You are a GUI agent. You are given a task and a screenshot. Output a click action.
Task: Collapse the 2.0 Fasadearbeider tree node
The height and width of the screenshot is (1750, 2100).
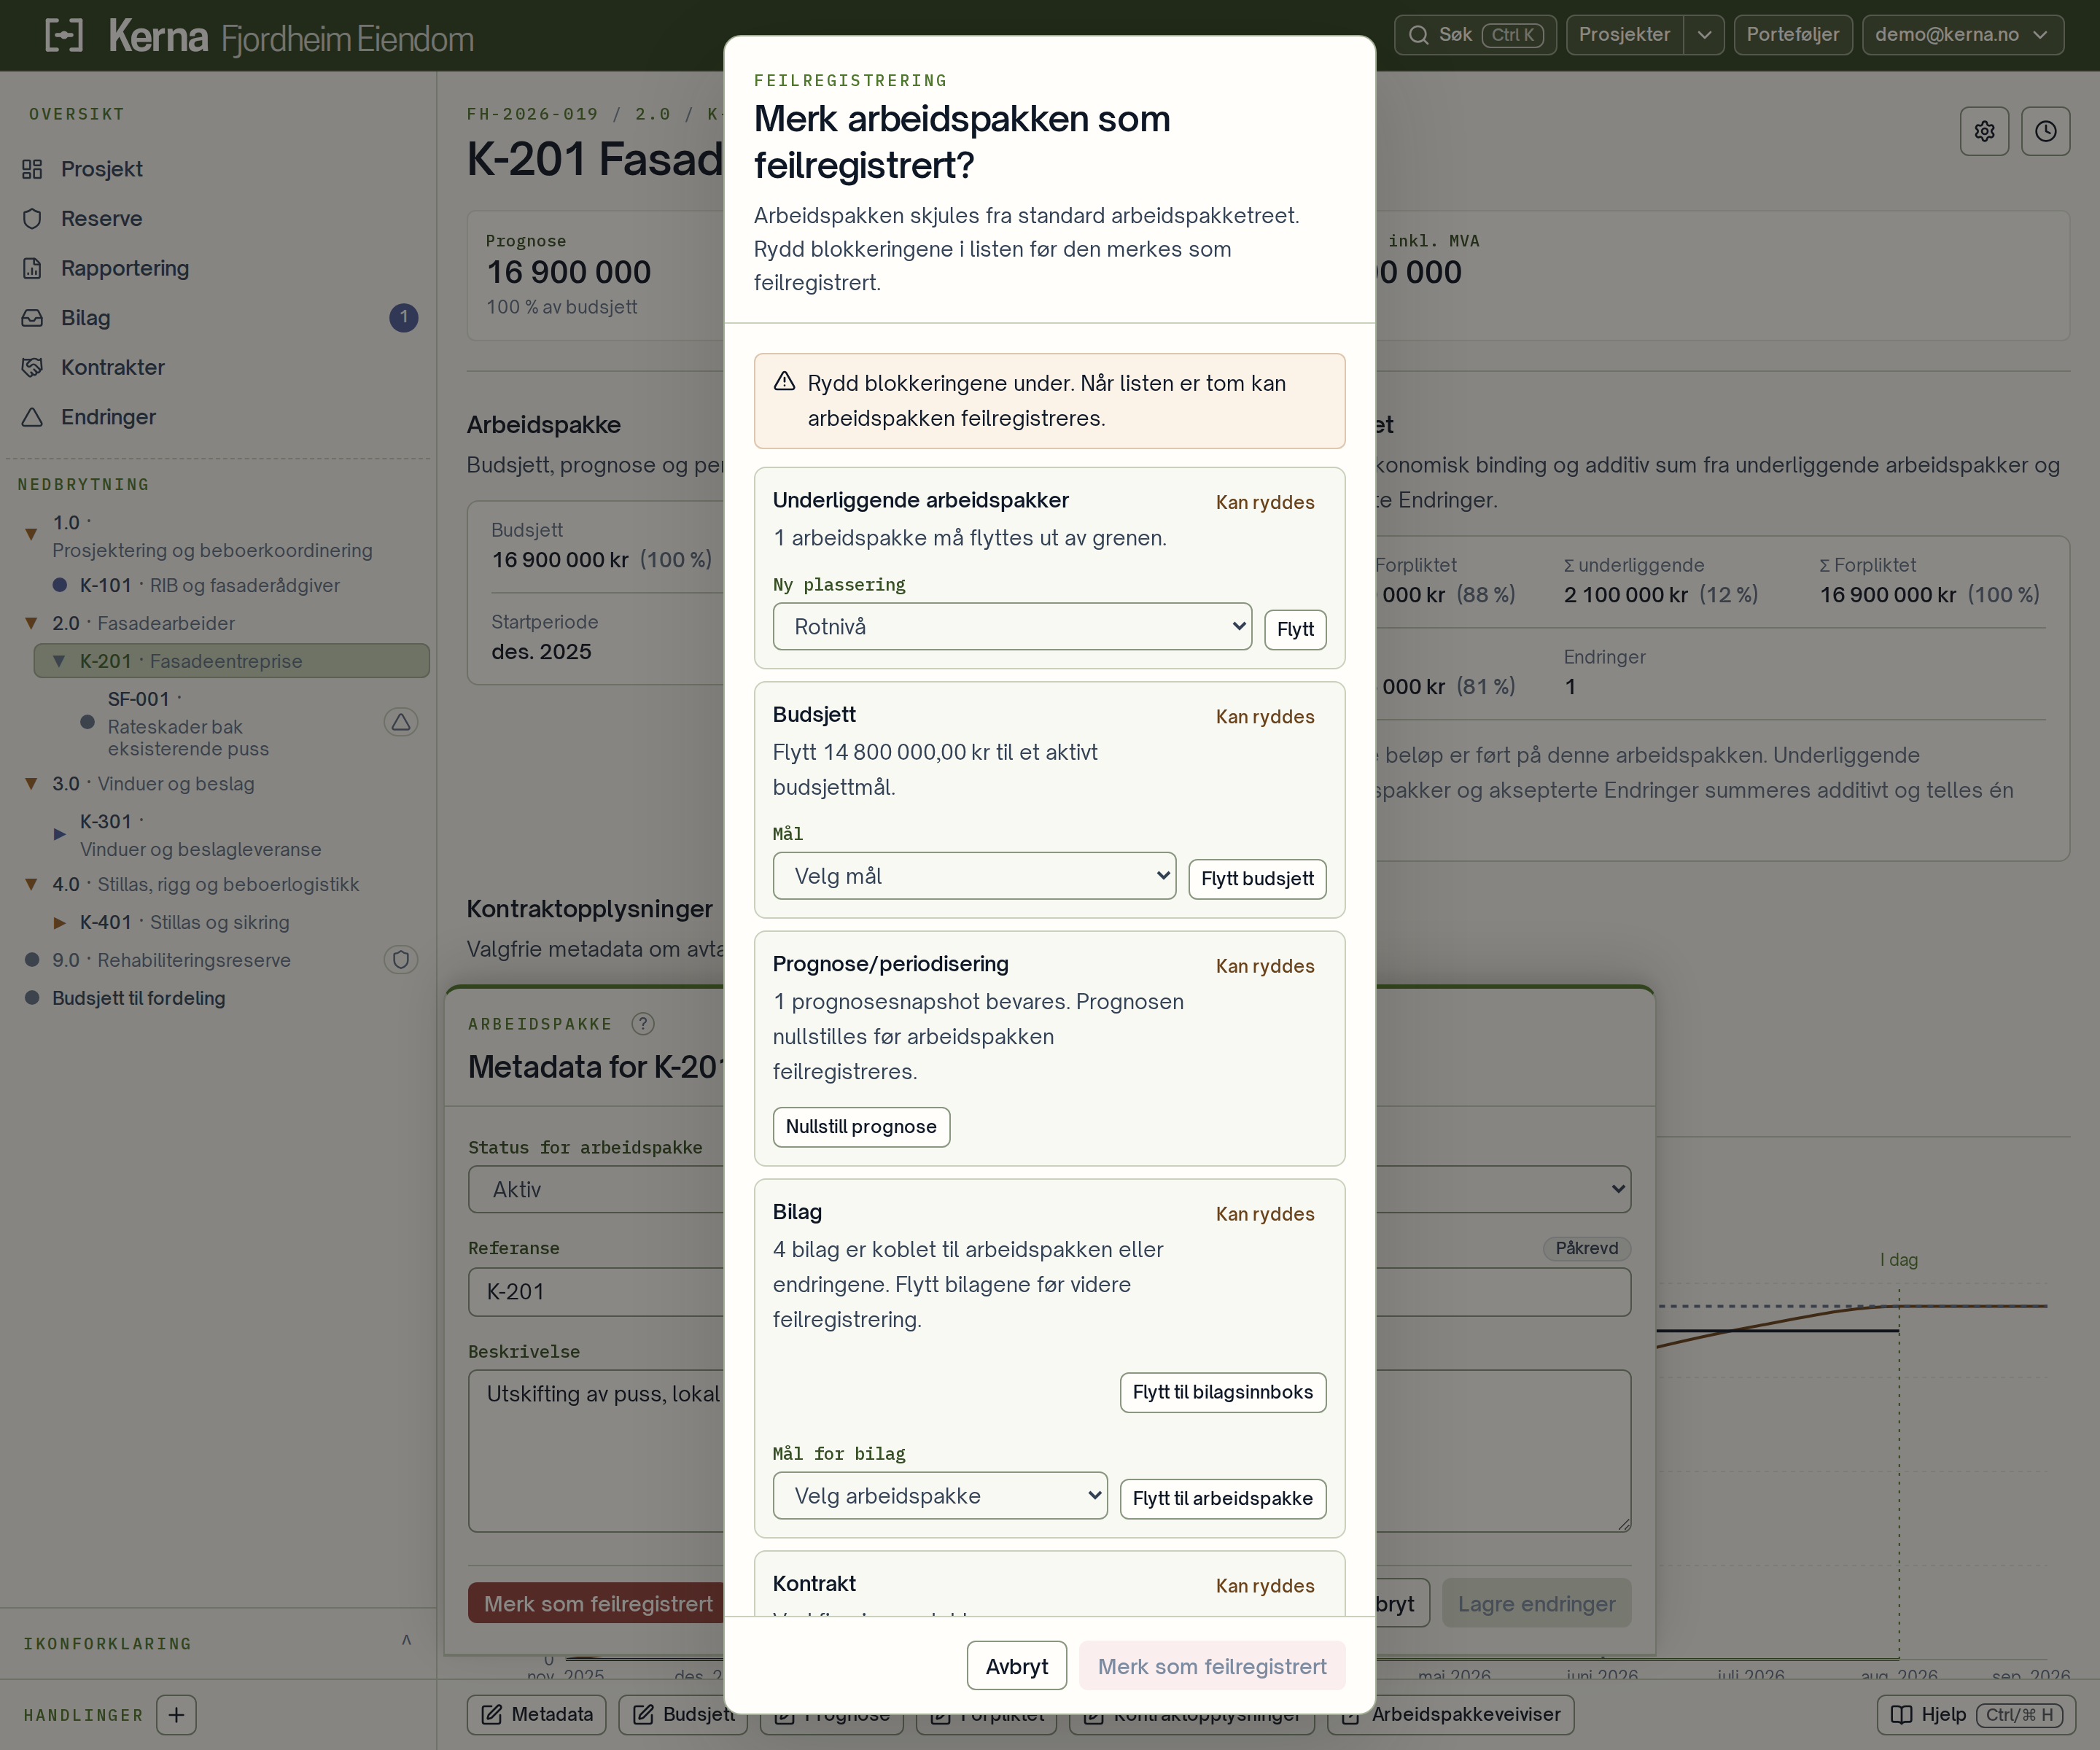pyautogui.click(x=31, y=623)
